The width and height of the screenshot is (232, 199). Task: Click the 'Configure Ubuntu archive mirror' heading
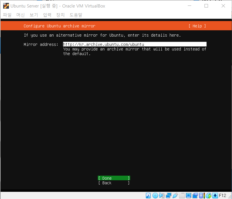click(60, 26)
